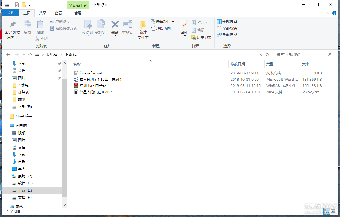Click Select all (全部选择)
The image size is (340, 217).
227,22
